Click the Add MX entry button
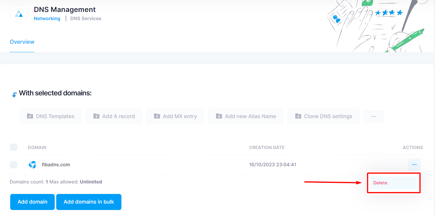This screenshot has width=435, height=217. point(175,116)
